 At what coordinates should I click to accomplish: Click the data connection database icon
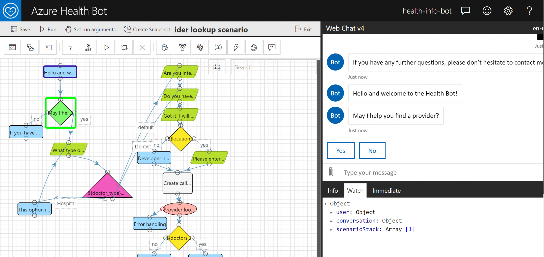pyautogui.click(x=165, y=47)
